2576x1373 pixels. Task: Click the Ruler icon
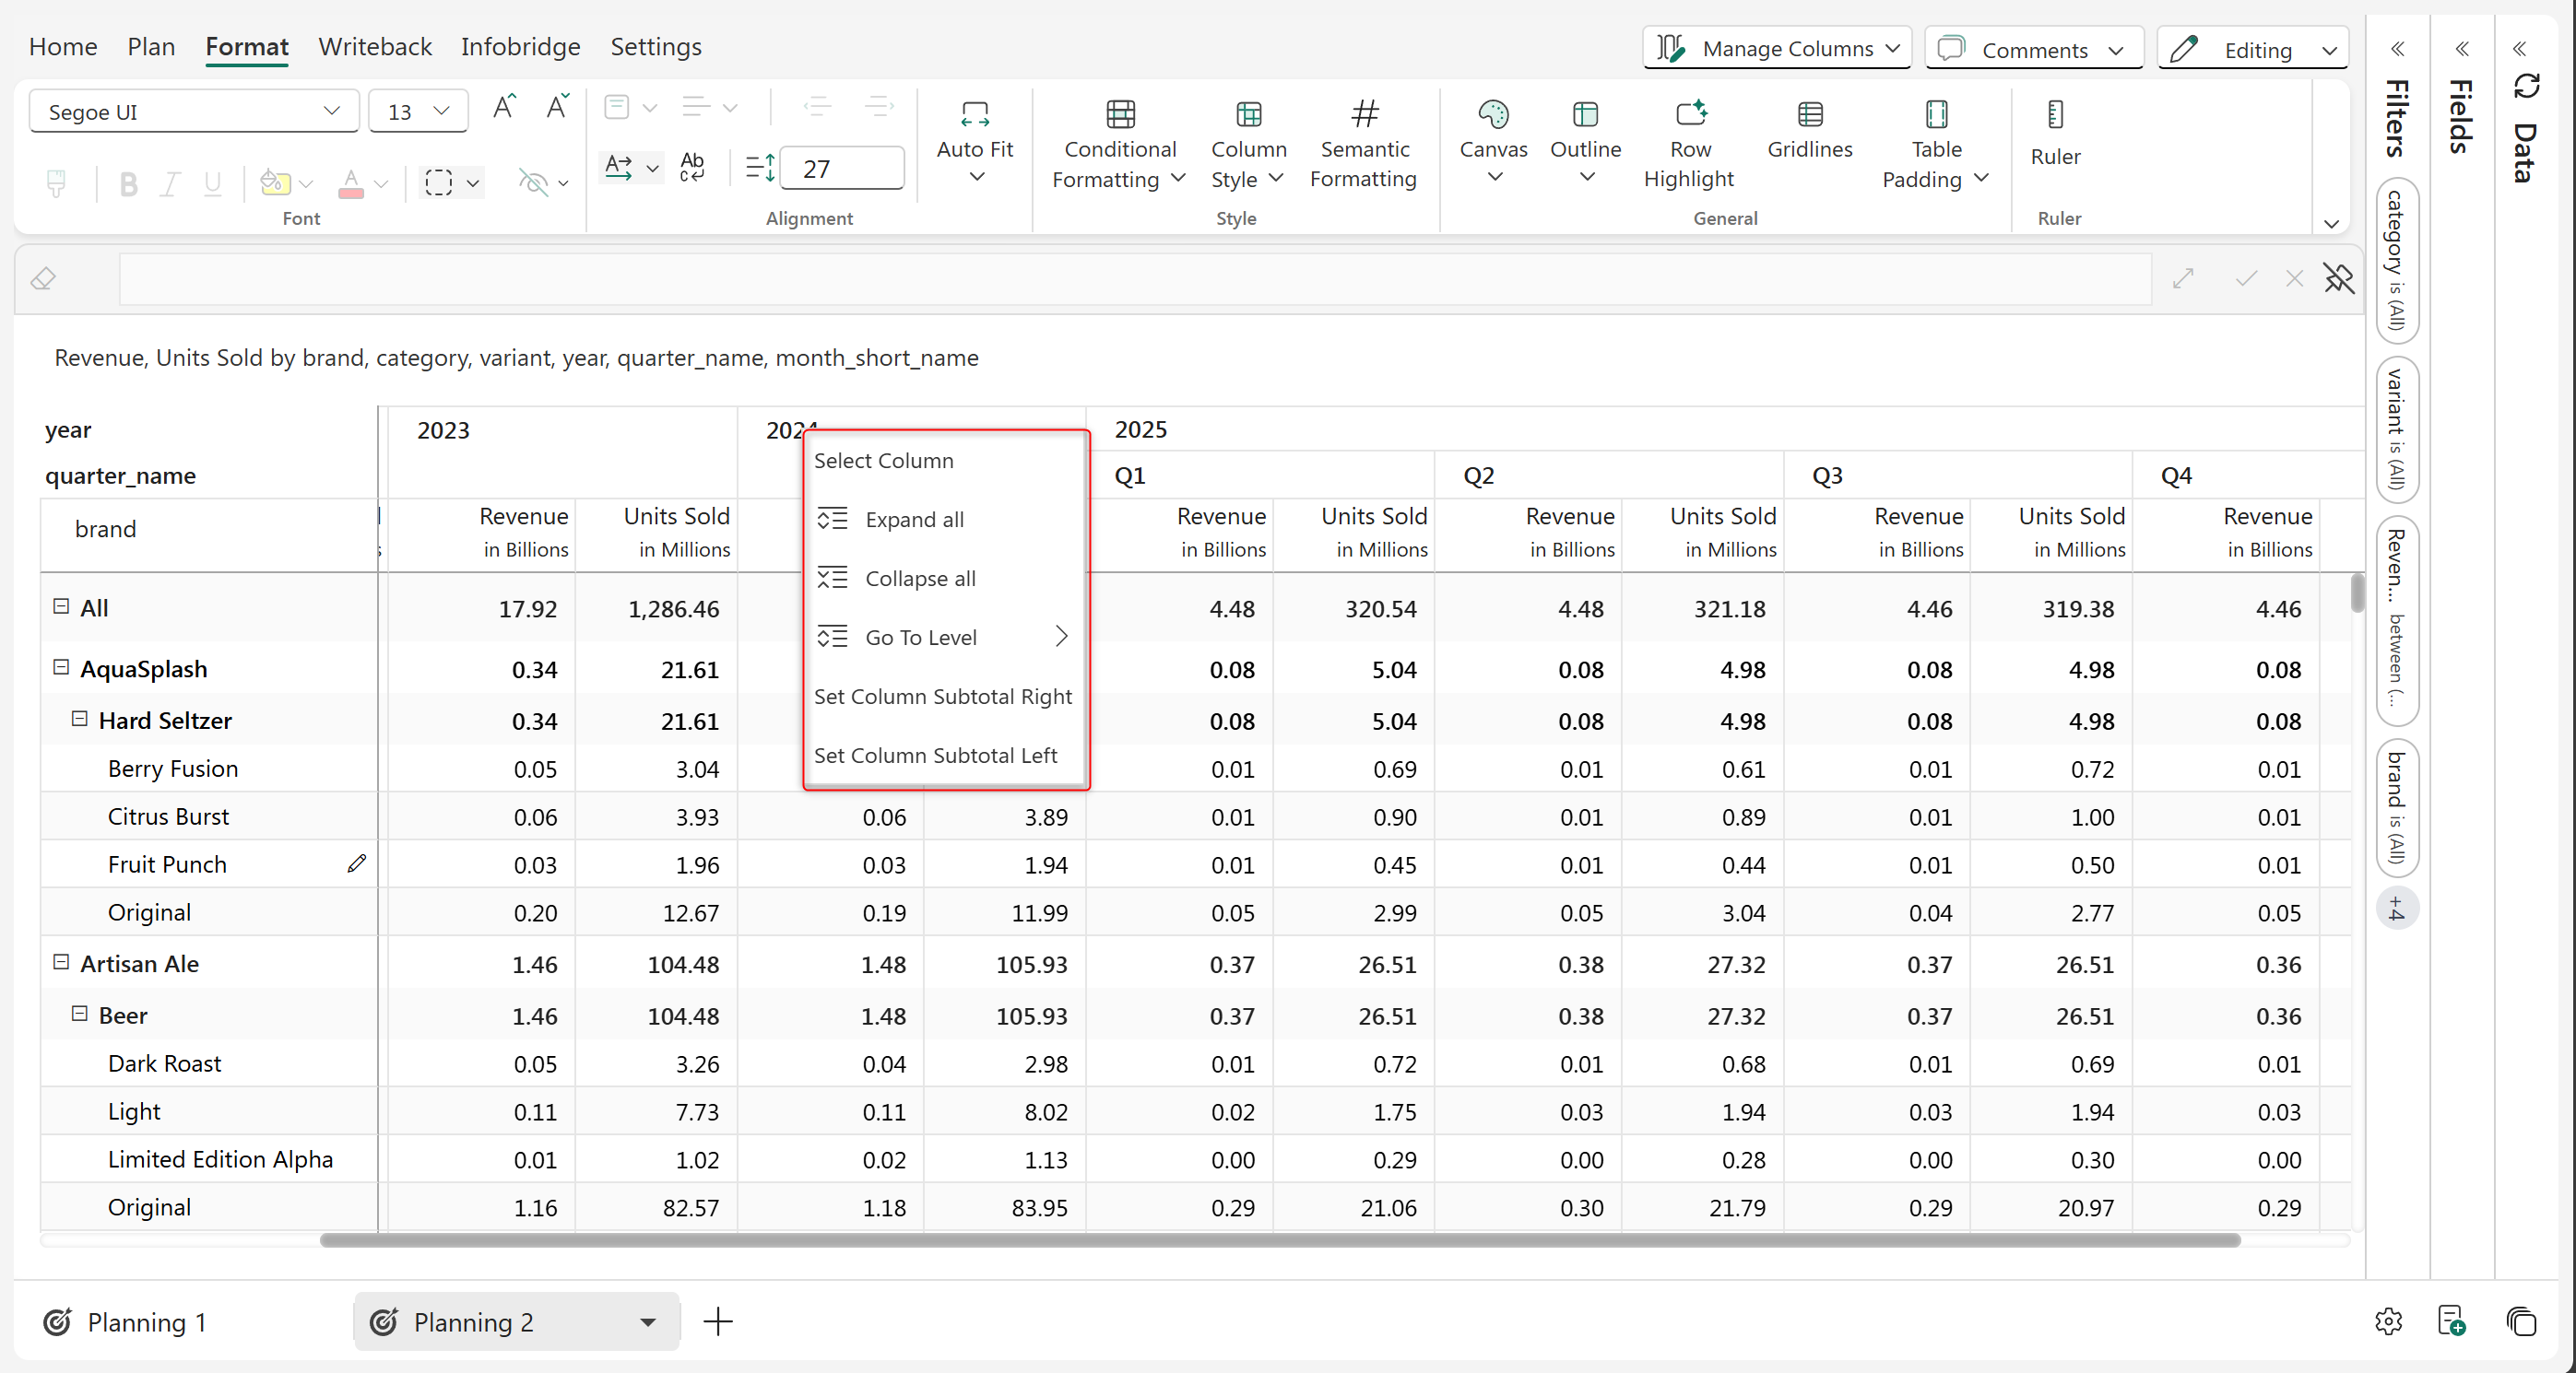tap(2054, 115)
